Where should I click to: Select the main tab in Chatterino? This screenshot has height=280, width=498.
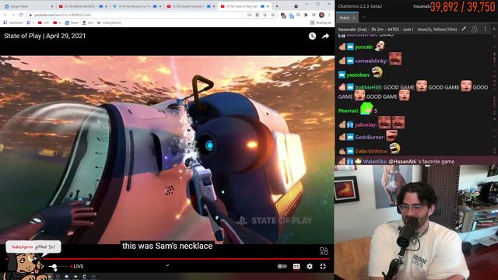tap(344, 18)
